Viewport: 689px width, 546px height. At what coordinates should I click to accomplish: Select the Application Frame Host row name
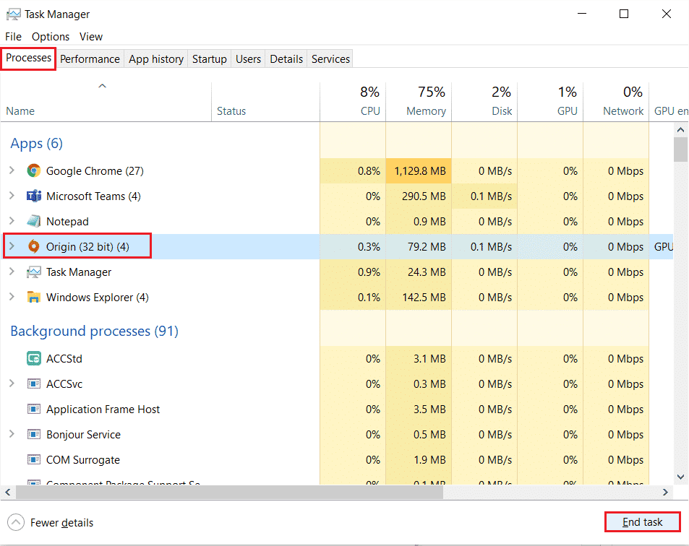(103, 409)
